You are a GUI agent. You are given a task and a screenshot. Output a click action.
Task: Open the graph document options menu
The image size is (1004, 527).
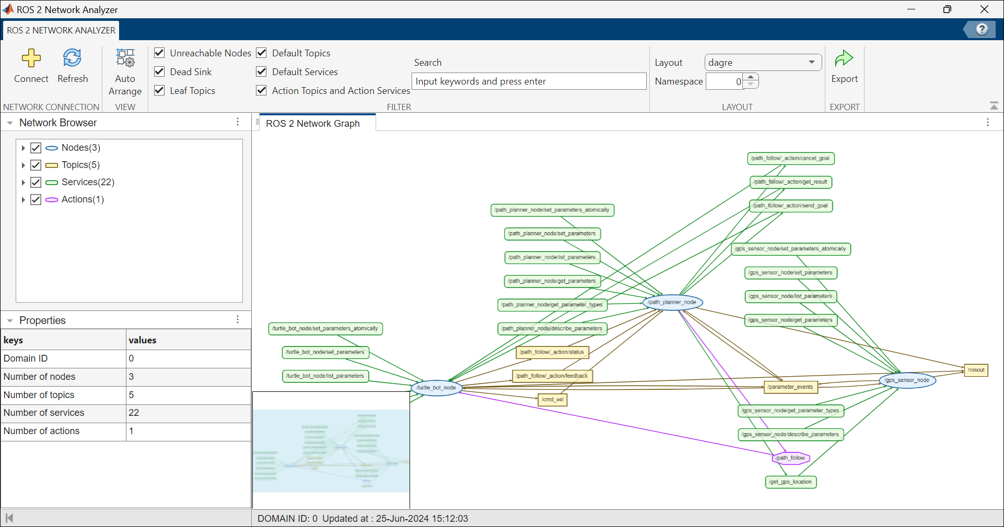987,122
